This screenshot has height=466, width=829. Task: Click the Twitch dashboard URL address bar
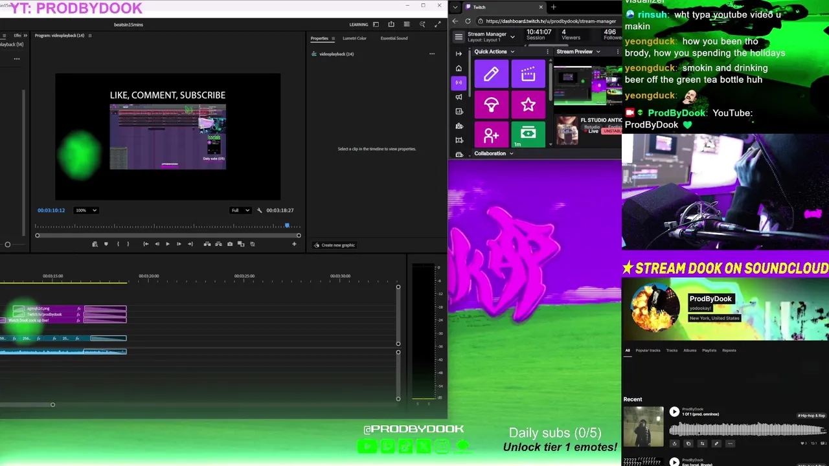click(551, 21)
